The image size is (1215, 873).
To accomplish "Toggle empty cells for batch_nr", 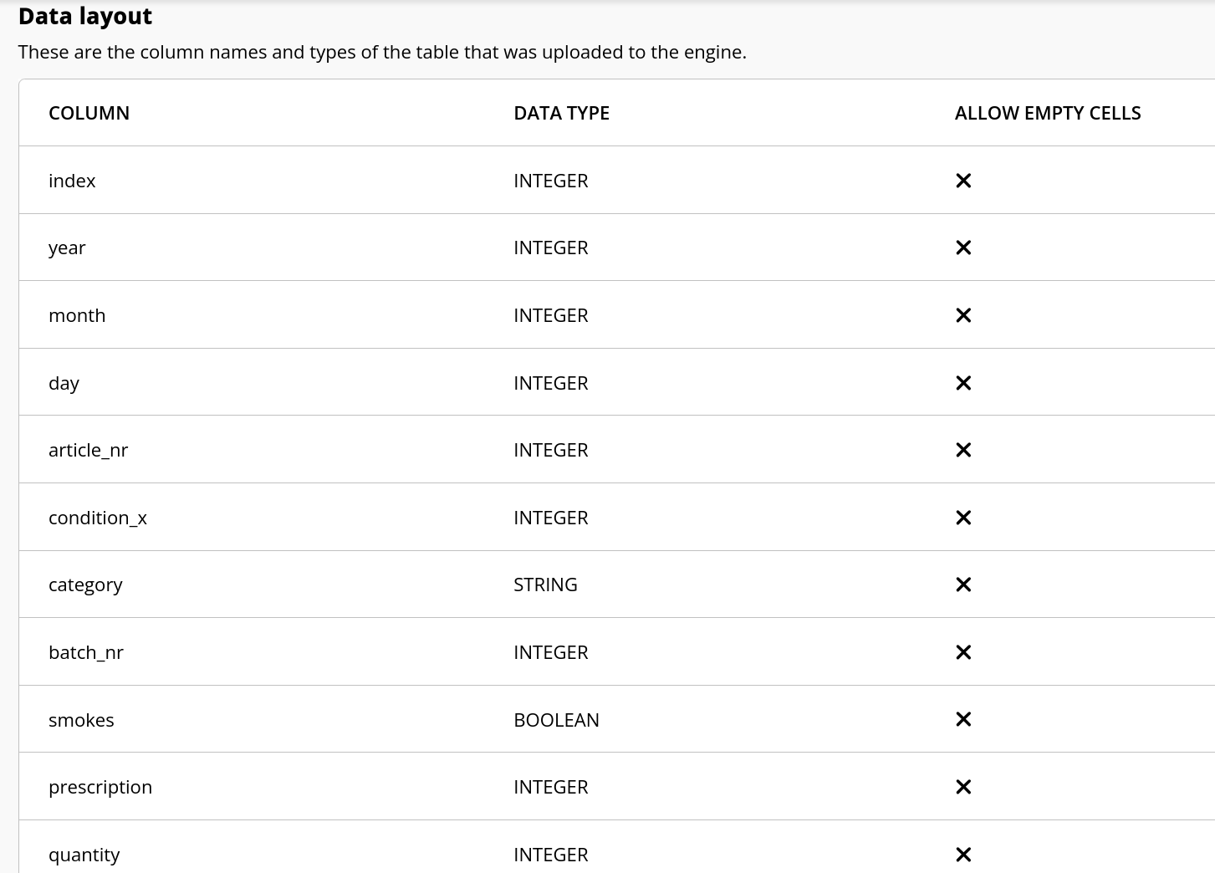I will pos(962,651).
